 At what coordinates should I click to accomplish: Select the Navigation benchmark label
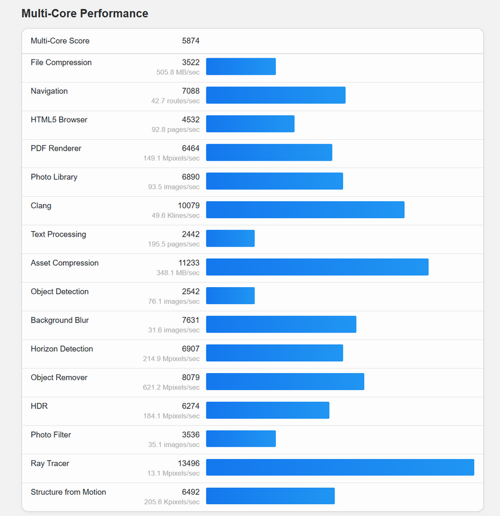click(49, 91)
